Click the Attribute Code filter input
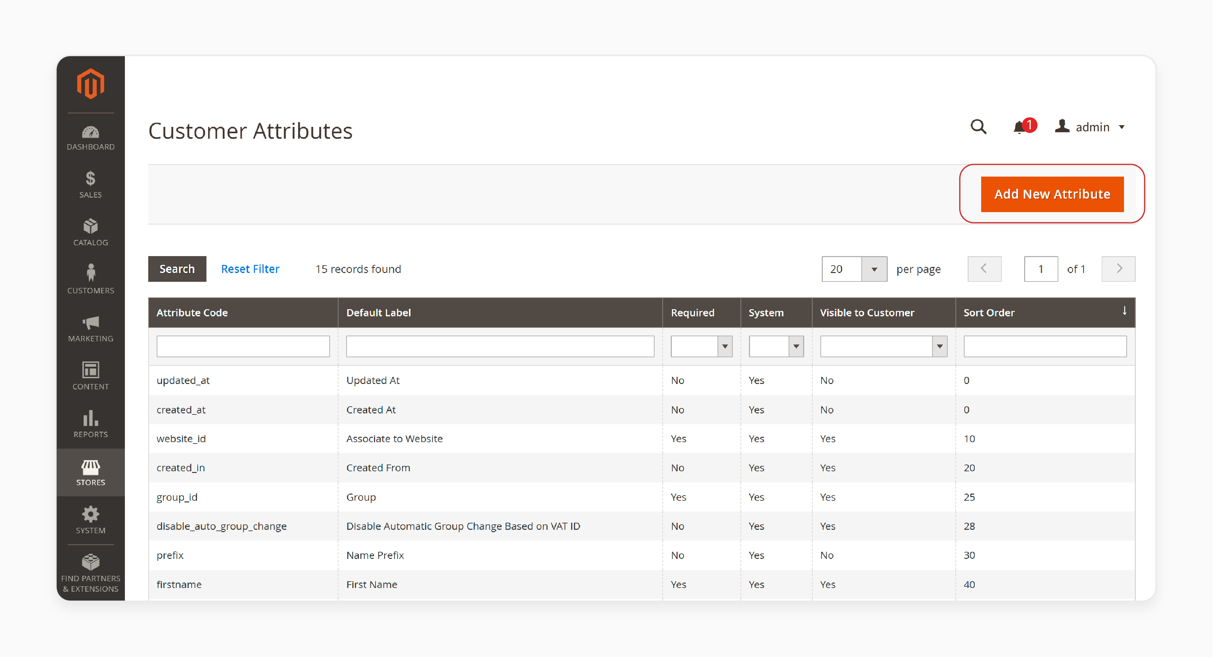The width and height of the screenshot is (1213, 657). [x=243, y=346]
